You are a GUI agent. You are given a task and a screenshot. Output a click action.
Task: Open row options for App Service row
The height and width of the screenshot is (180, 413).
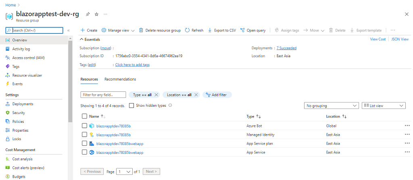pyautogui.click(x=407, y=152)
